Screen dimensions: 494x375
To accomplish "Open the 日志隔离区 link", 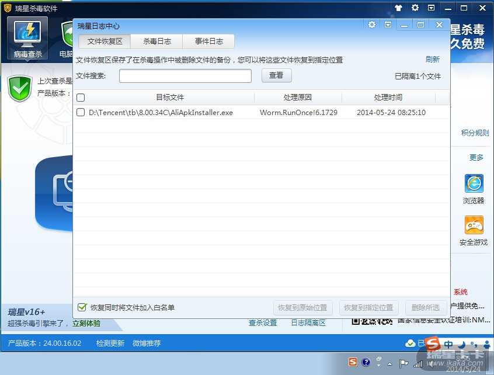I will [x=308, y=322].
